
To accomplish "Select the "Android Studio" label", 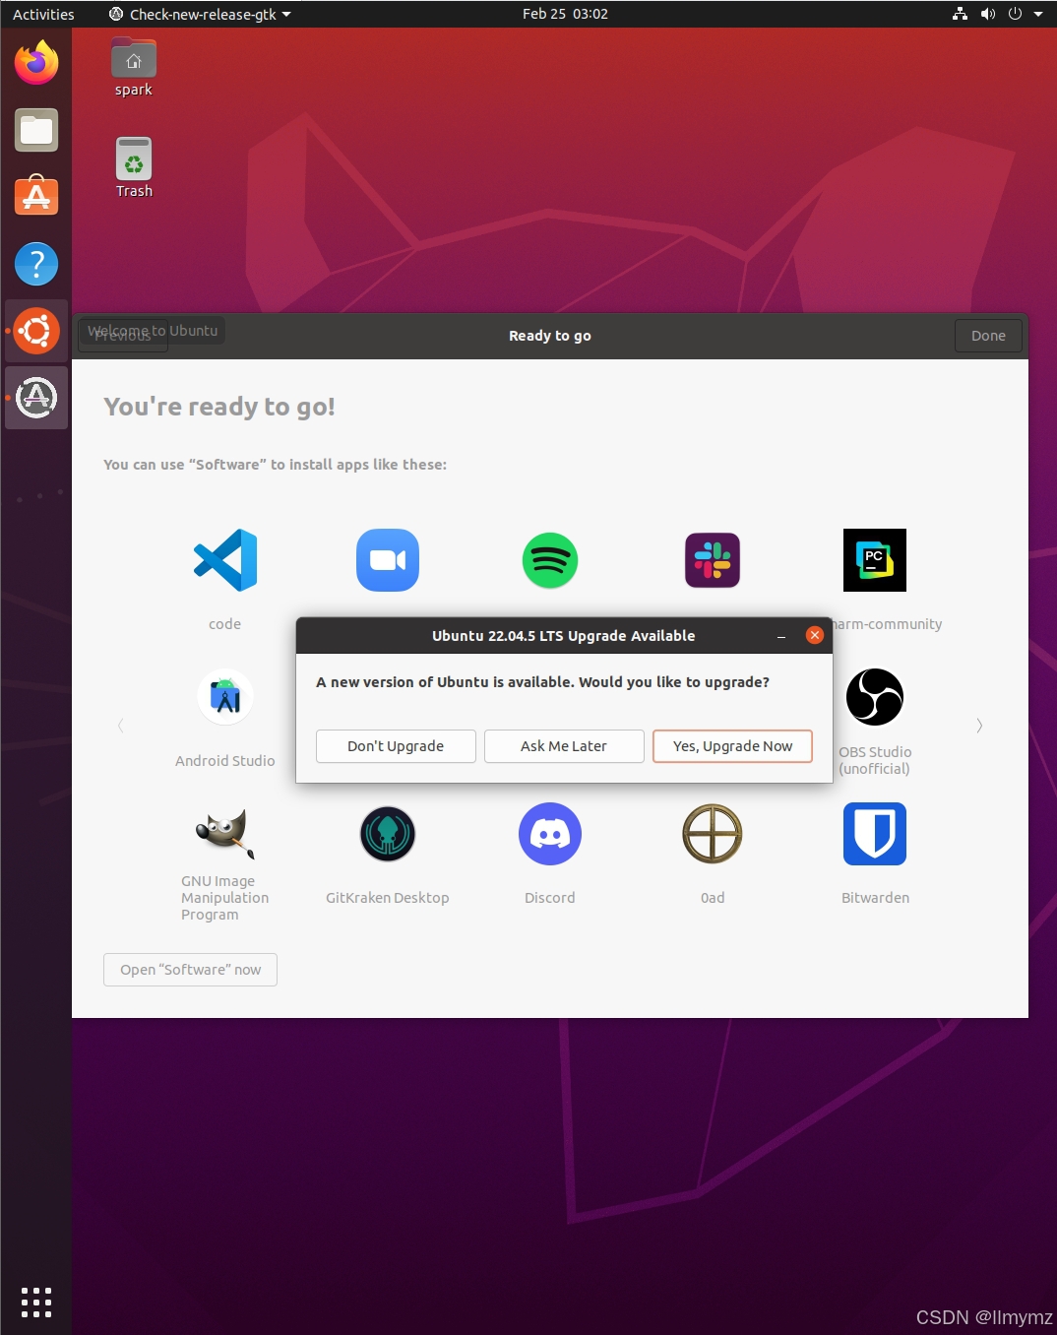I will point(225,761).
